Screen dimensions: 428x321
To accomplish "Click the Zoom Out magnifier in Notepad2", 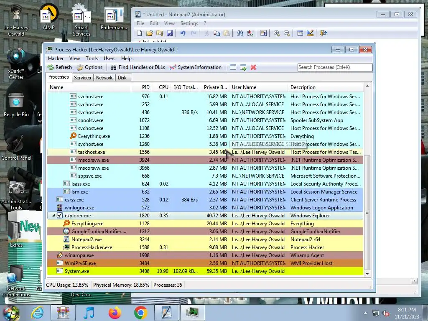I will click(287, 33).
